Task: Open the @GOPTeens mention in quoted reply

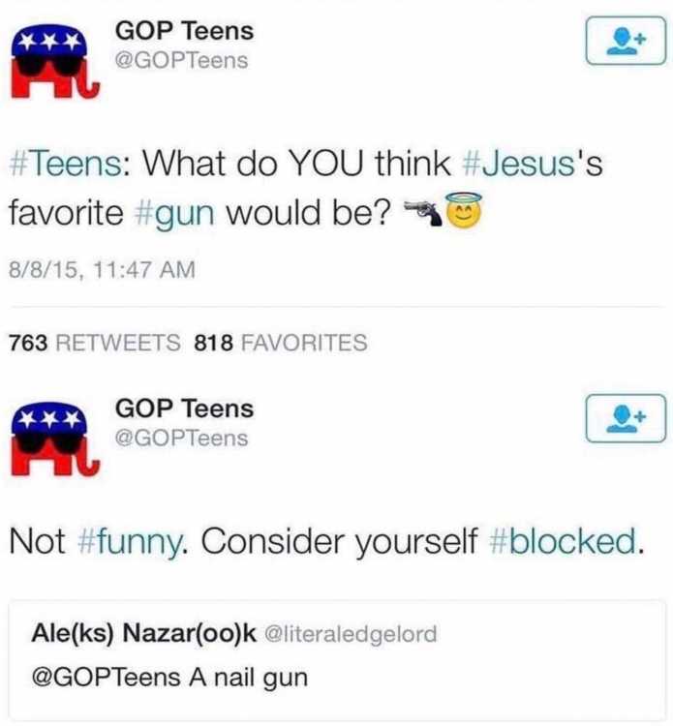Action: coord(107,678)
